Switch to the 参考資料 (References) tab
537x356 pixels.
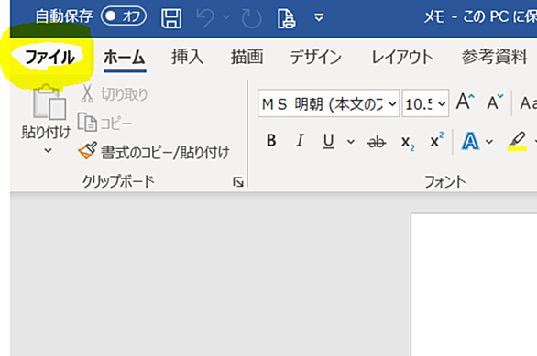[494, 57]
